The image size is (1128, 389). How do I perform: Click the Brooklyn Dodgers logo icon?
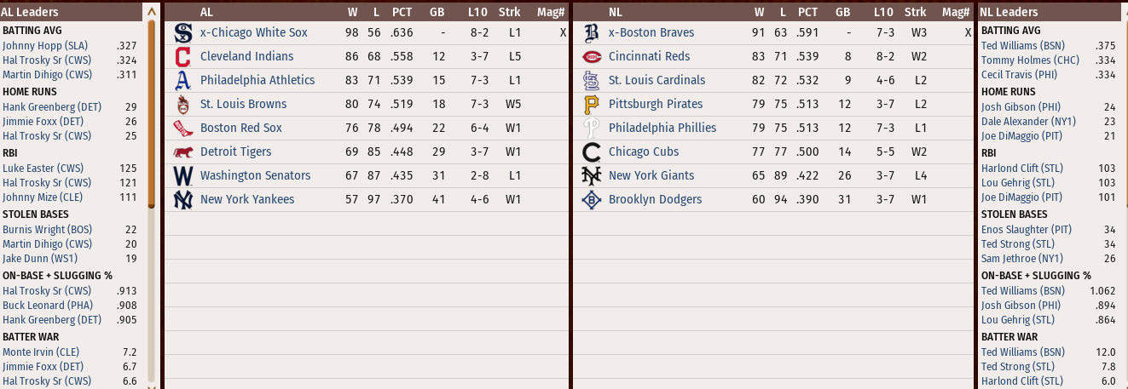coord(591,200)
